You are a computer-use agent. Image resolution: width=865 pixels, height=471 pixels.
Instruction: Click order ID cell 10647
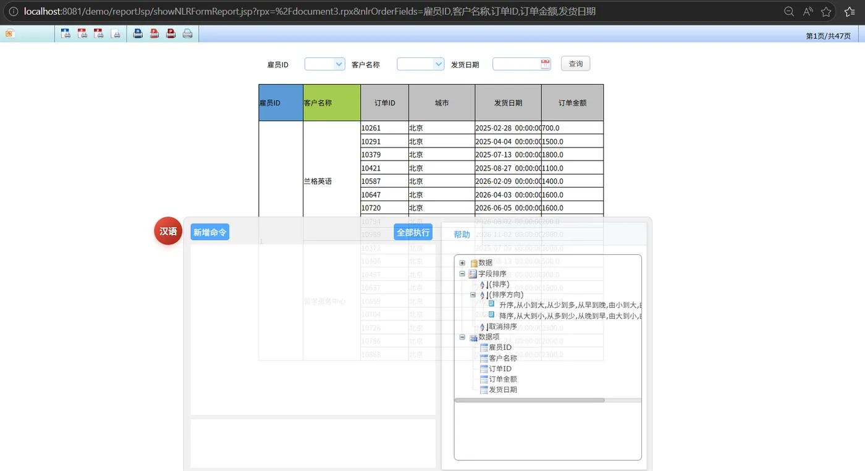click(384, 194)
